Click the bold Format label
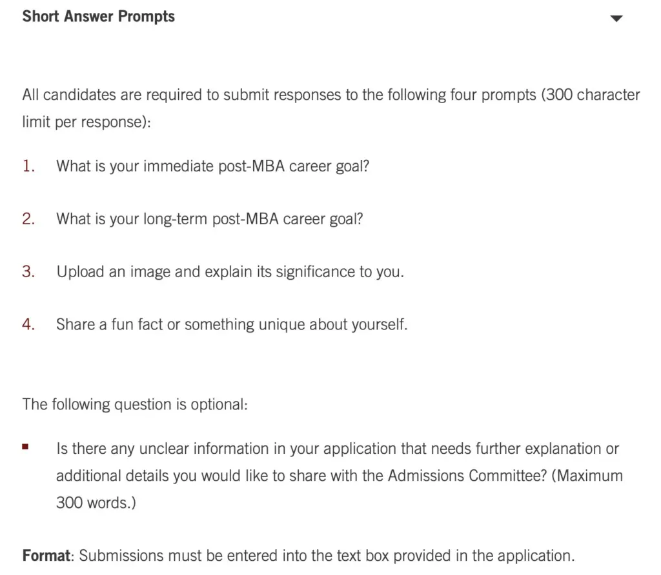The width and height of the screenshot is (661, 575). pyautogui.click(x=46, y=556)
